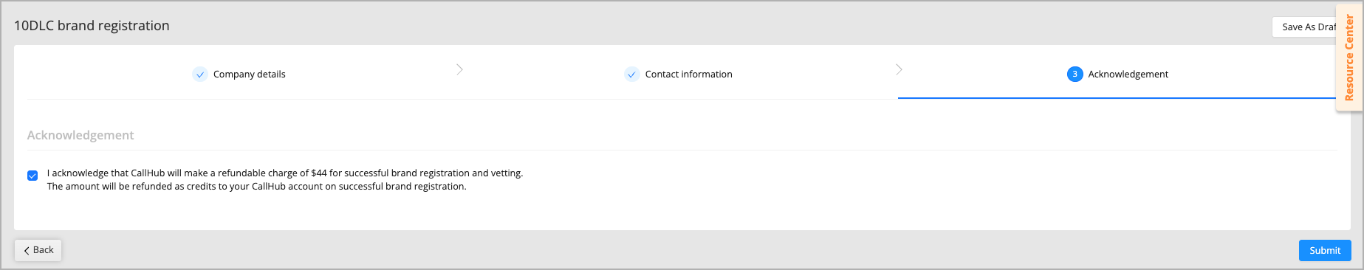Click the Company details checkmark icon
This screenshot has width=1364, height=270.
click(x=199, y=75)
